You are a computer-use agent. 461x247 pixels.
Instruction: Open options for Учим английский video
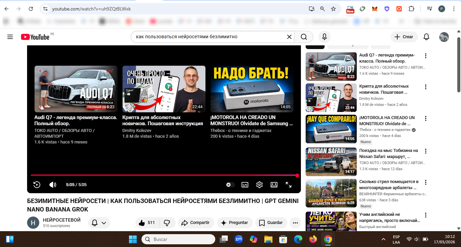[426, 215]
